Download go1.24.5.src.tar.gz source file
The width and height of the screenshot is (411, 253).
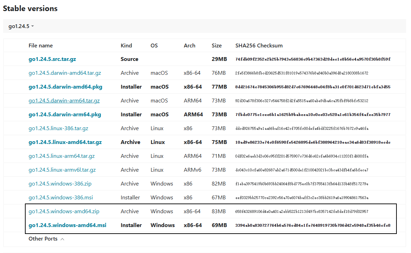(x=52, y=59)
